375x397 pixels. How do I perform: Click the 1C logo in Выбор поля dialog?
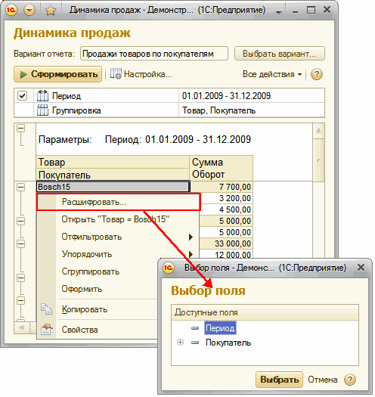tap(169, 268)
